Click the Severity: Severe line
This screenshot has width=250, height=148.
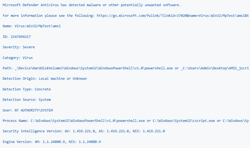(x=19, y=47)
